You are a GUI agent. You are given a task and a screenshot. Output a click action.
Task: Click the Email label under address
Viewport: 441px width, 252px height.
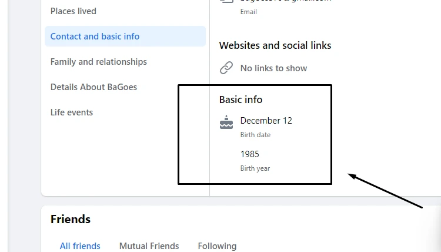[x=248, y=12]
